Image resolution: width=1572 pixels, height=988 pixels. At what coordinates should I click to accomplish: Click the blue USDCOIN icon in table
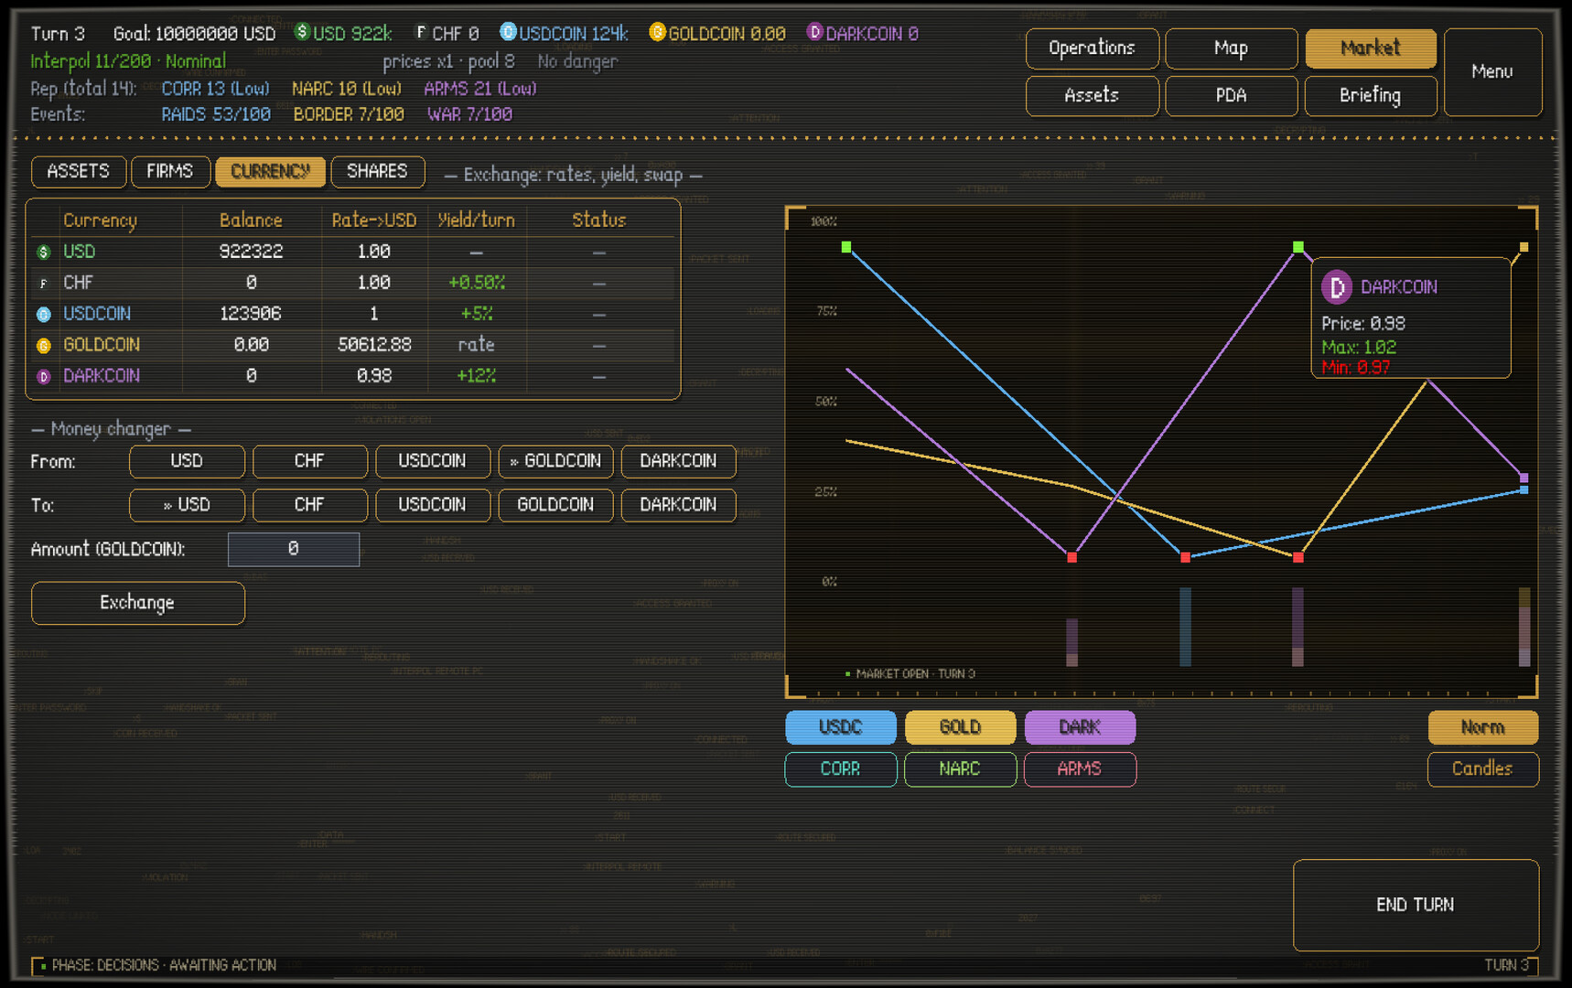coord(43,314)
